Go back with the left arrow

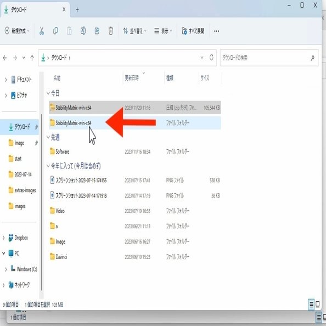(x=5, y=58)
